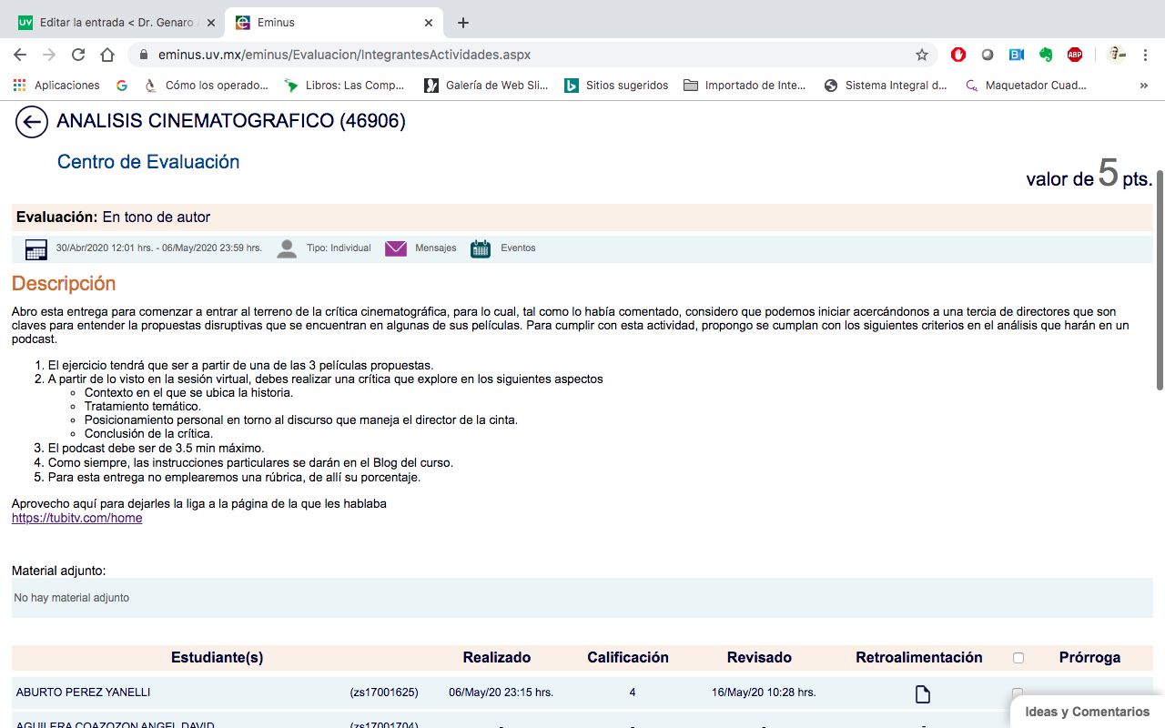Screen dimensions: 1165x728
Task: Bookmark this page with the star icon
Action: [x=922, y=55]
